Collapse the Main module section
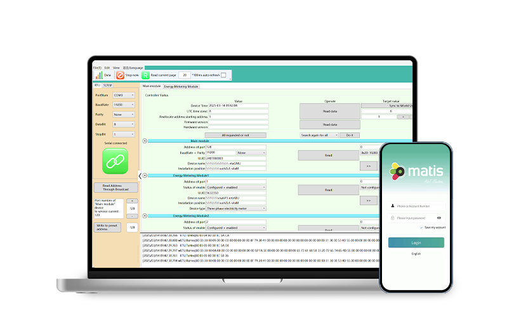The width and height of the screenshot is (507, 330). [144, 141]
